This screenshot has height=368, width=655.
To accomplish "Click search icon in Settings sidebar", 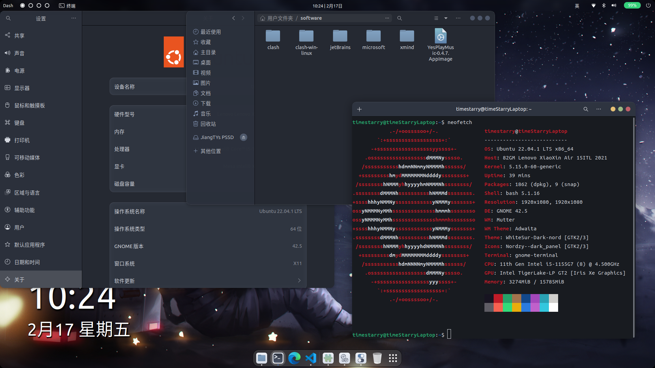I will 8,18.
